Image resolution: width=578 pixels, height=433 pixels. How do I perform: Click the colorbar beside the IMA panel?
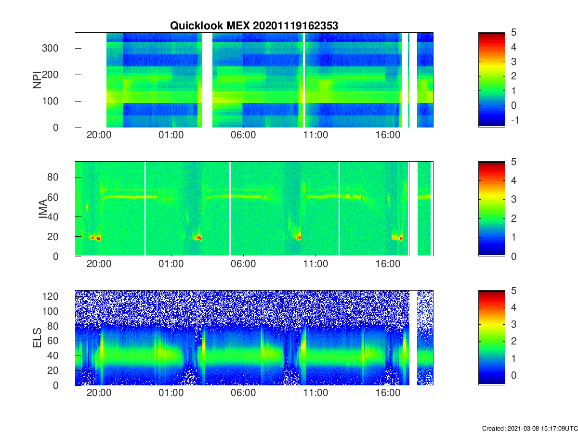[492, 209]
